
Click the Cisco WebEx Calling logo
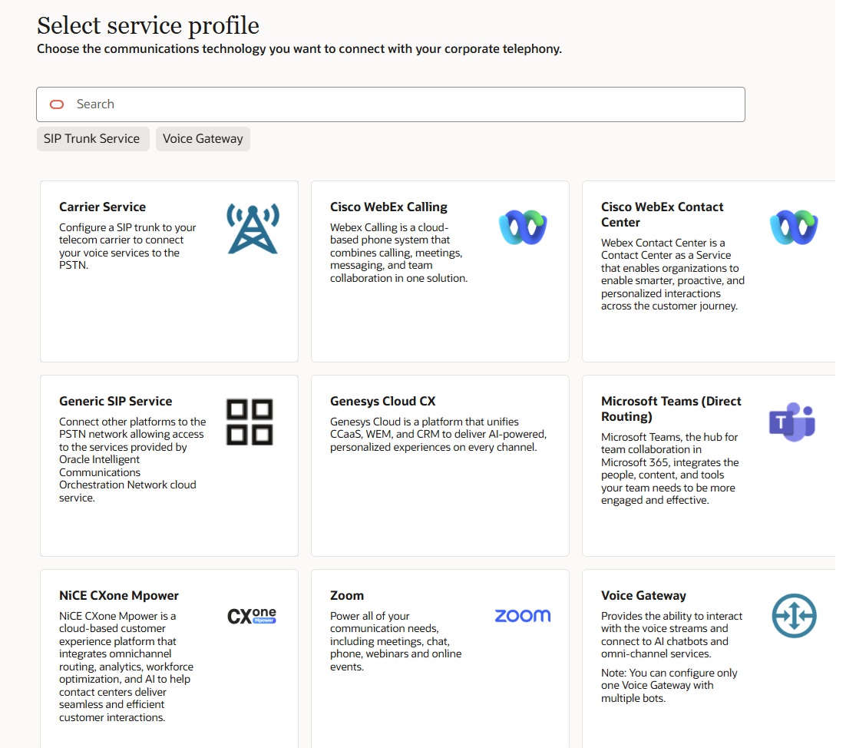(521, 227)
